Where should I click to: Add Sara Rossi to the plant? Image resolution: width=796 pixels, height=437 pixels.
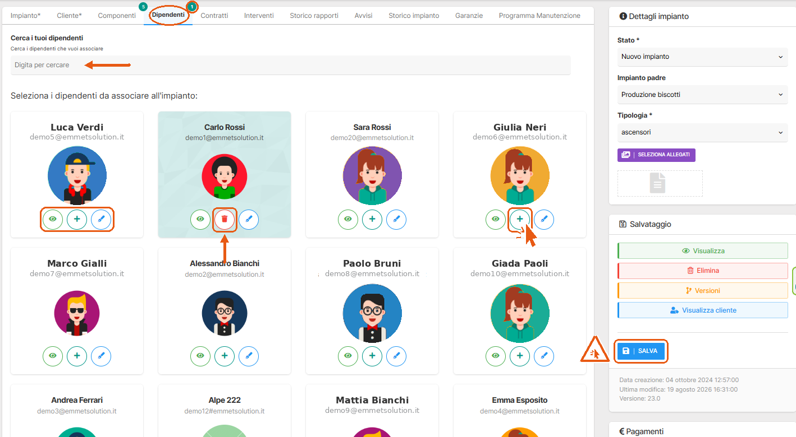pos(372,219)
